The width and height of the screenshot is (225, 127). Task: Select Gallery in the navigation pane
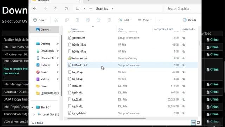click(44, 30)
